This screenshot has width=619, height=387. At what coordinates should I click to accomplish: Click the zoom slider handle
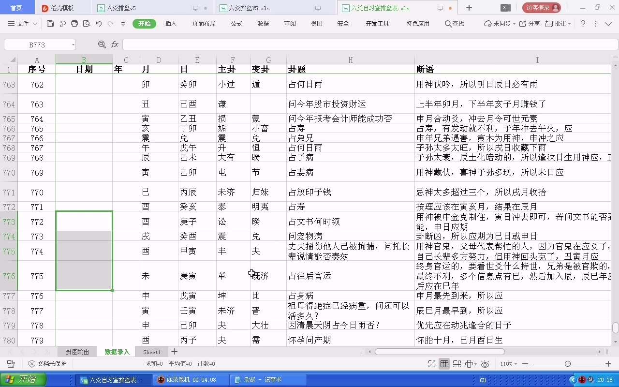pyautogui.click(x=568, y=364)
